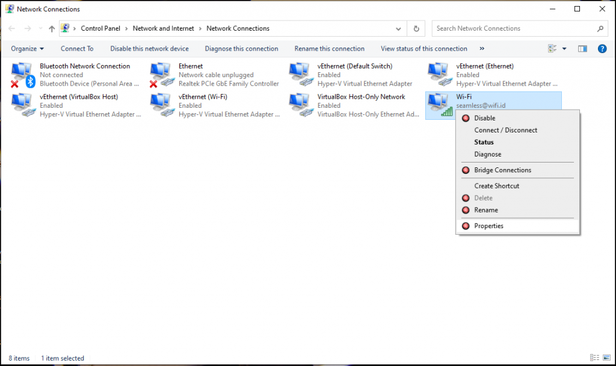This screenshot has height=366, width=616.
Task: Click Rename this connection toolbar button
Action: pyautogui.click(x=329, y=49)
